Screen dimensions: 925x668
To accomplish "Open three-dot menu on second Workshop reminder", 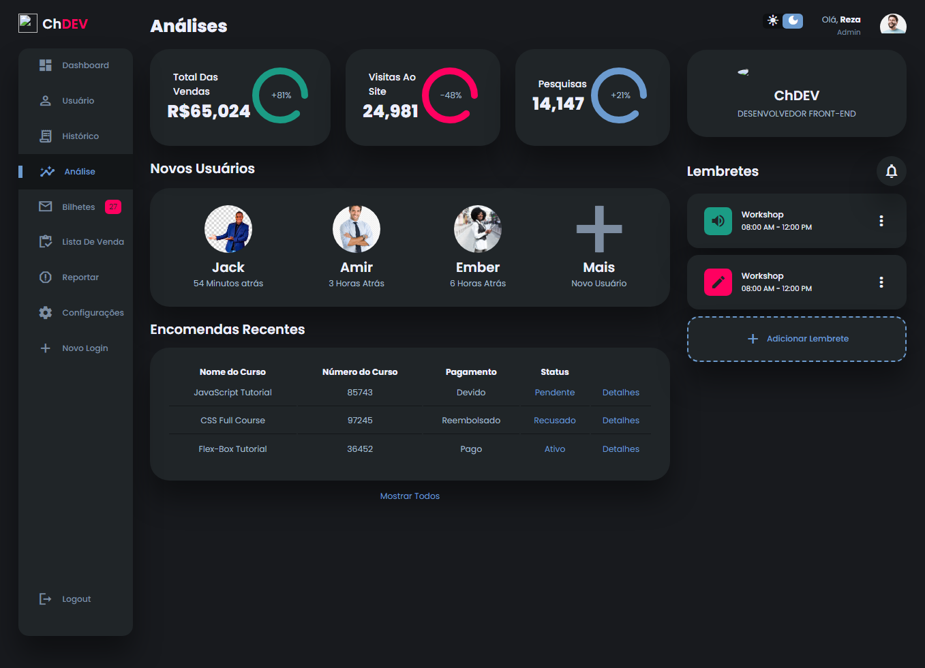I will [x=881, y=282].
